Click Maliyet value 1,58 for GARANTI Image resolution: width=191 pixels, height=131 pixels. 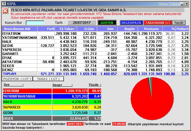(185, 54)
